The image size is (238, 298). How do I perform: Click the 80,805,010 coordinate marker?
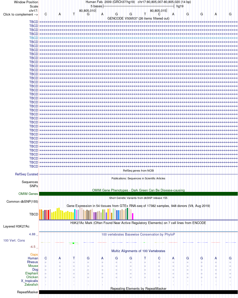[87, 11]
